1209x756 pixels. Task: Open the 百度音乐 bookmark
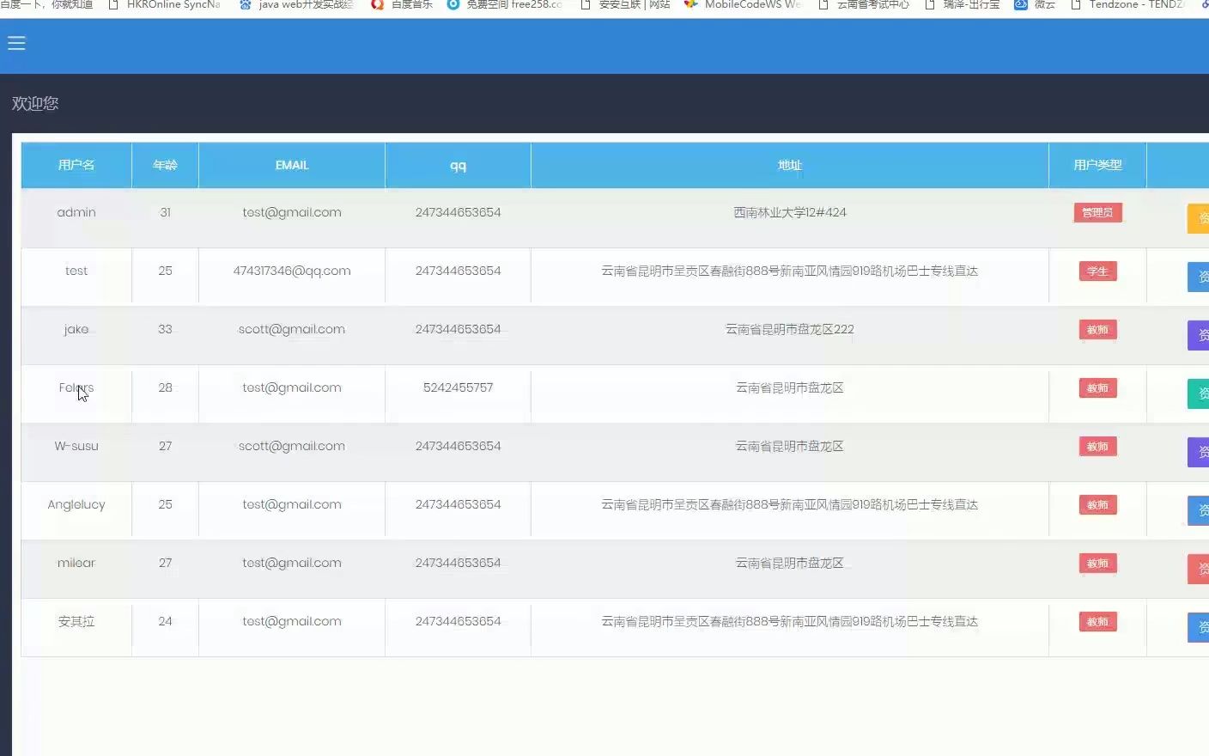(402, 5)
